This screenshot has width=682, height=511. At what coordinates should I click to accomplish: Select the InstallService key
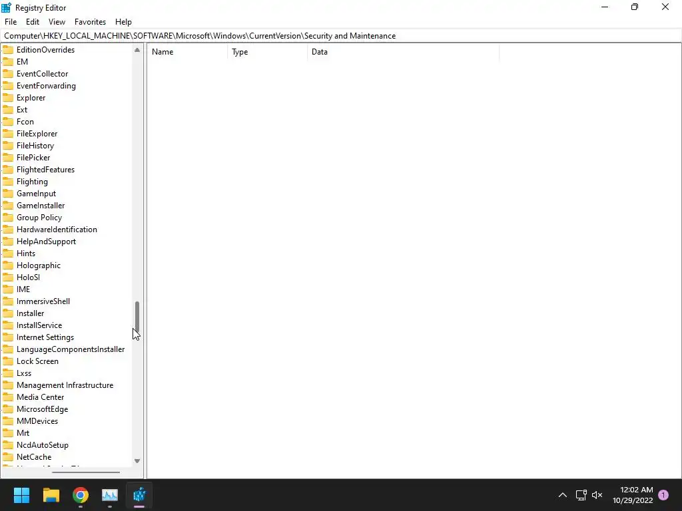(x=39, y=325)
